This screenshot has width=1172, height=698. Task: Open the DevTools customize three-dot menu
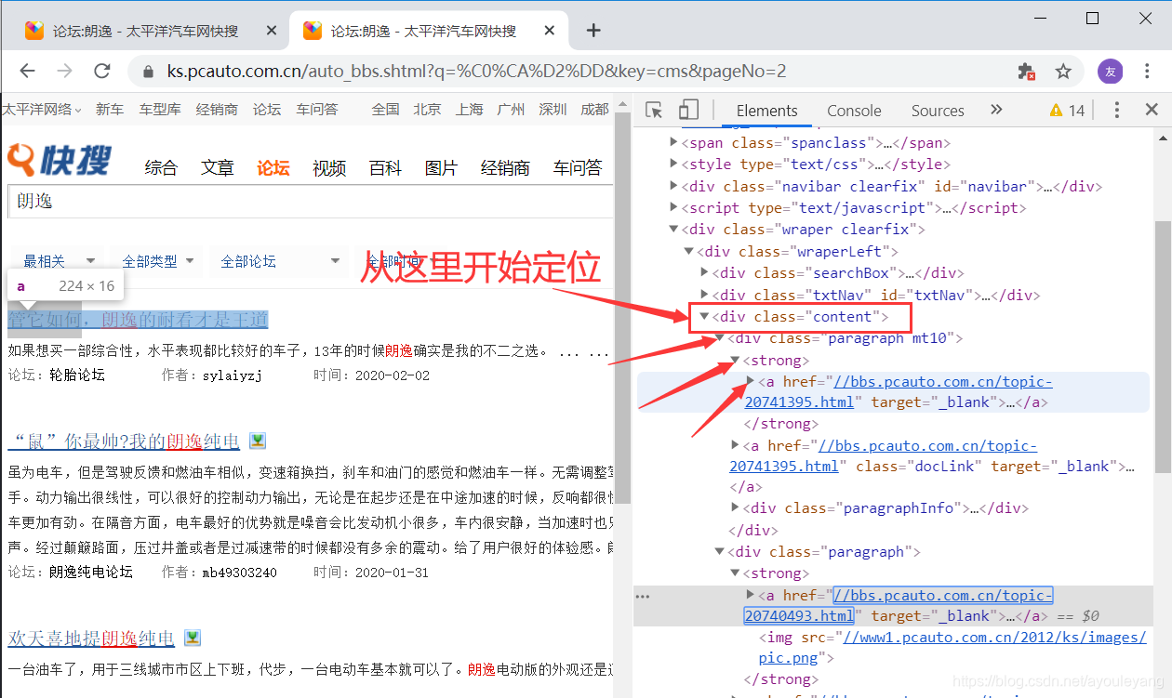tap(1117, 110)
